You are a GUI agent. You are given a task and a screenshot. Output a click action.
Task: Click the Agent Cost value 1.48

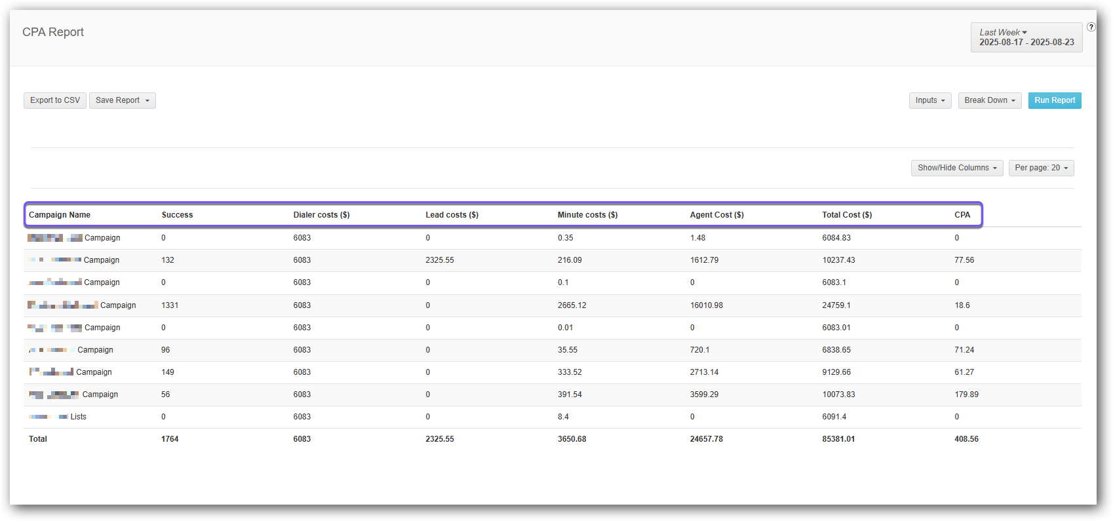tap(698, 238)
